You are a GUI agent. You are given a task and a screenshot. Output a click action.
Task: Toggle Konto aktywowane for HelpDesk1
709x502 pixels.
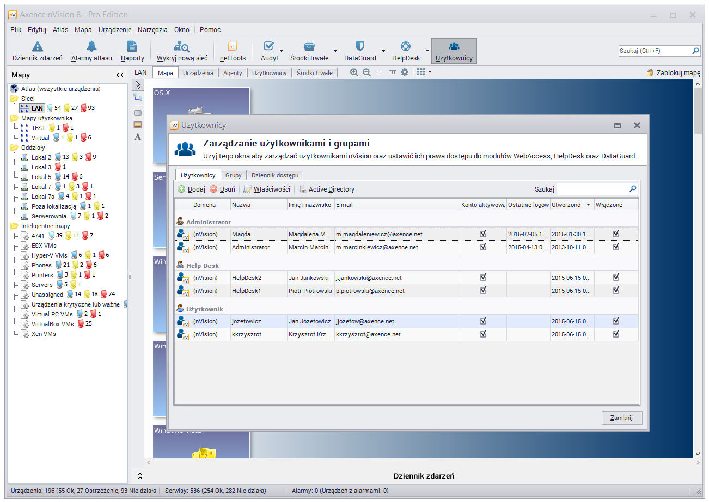click(x=482, y=290)
